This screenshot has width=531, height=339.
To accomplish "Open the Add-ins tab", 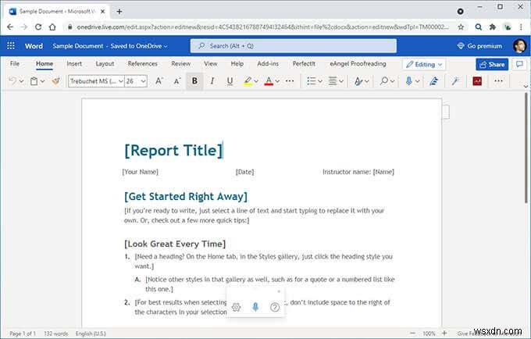I will pyautogui.click(x=268, y=64).
